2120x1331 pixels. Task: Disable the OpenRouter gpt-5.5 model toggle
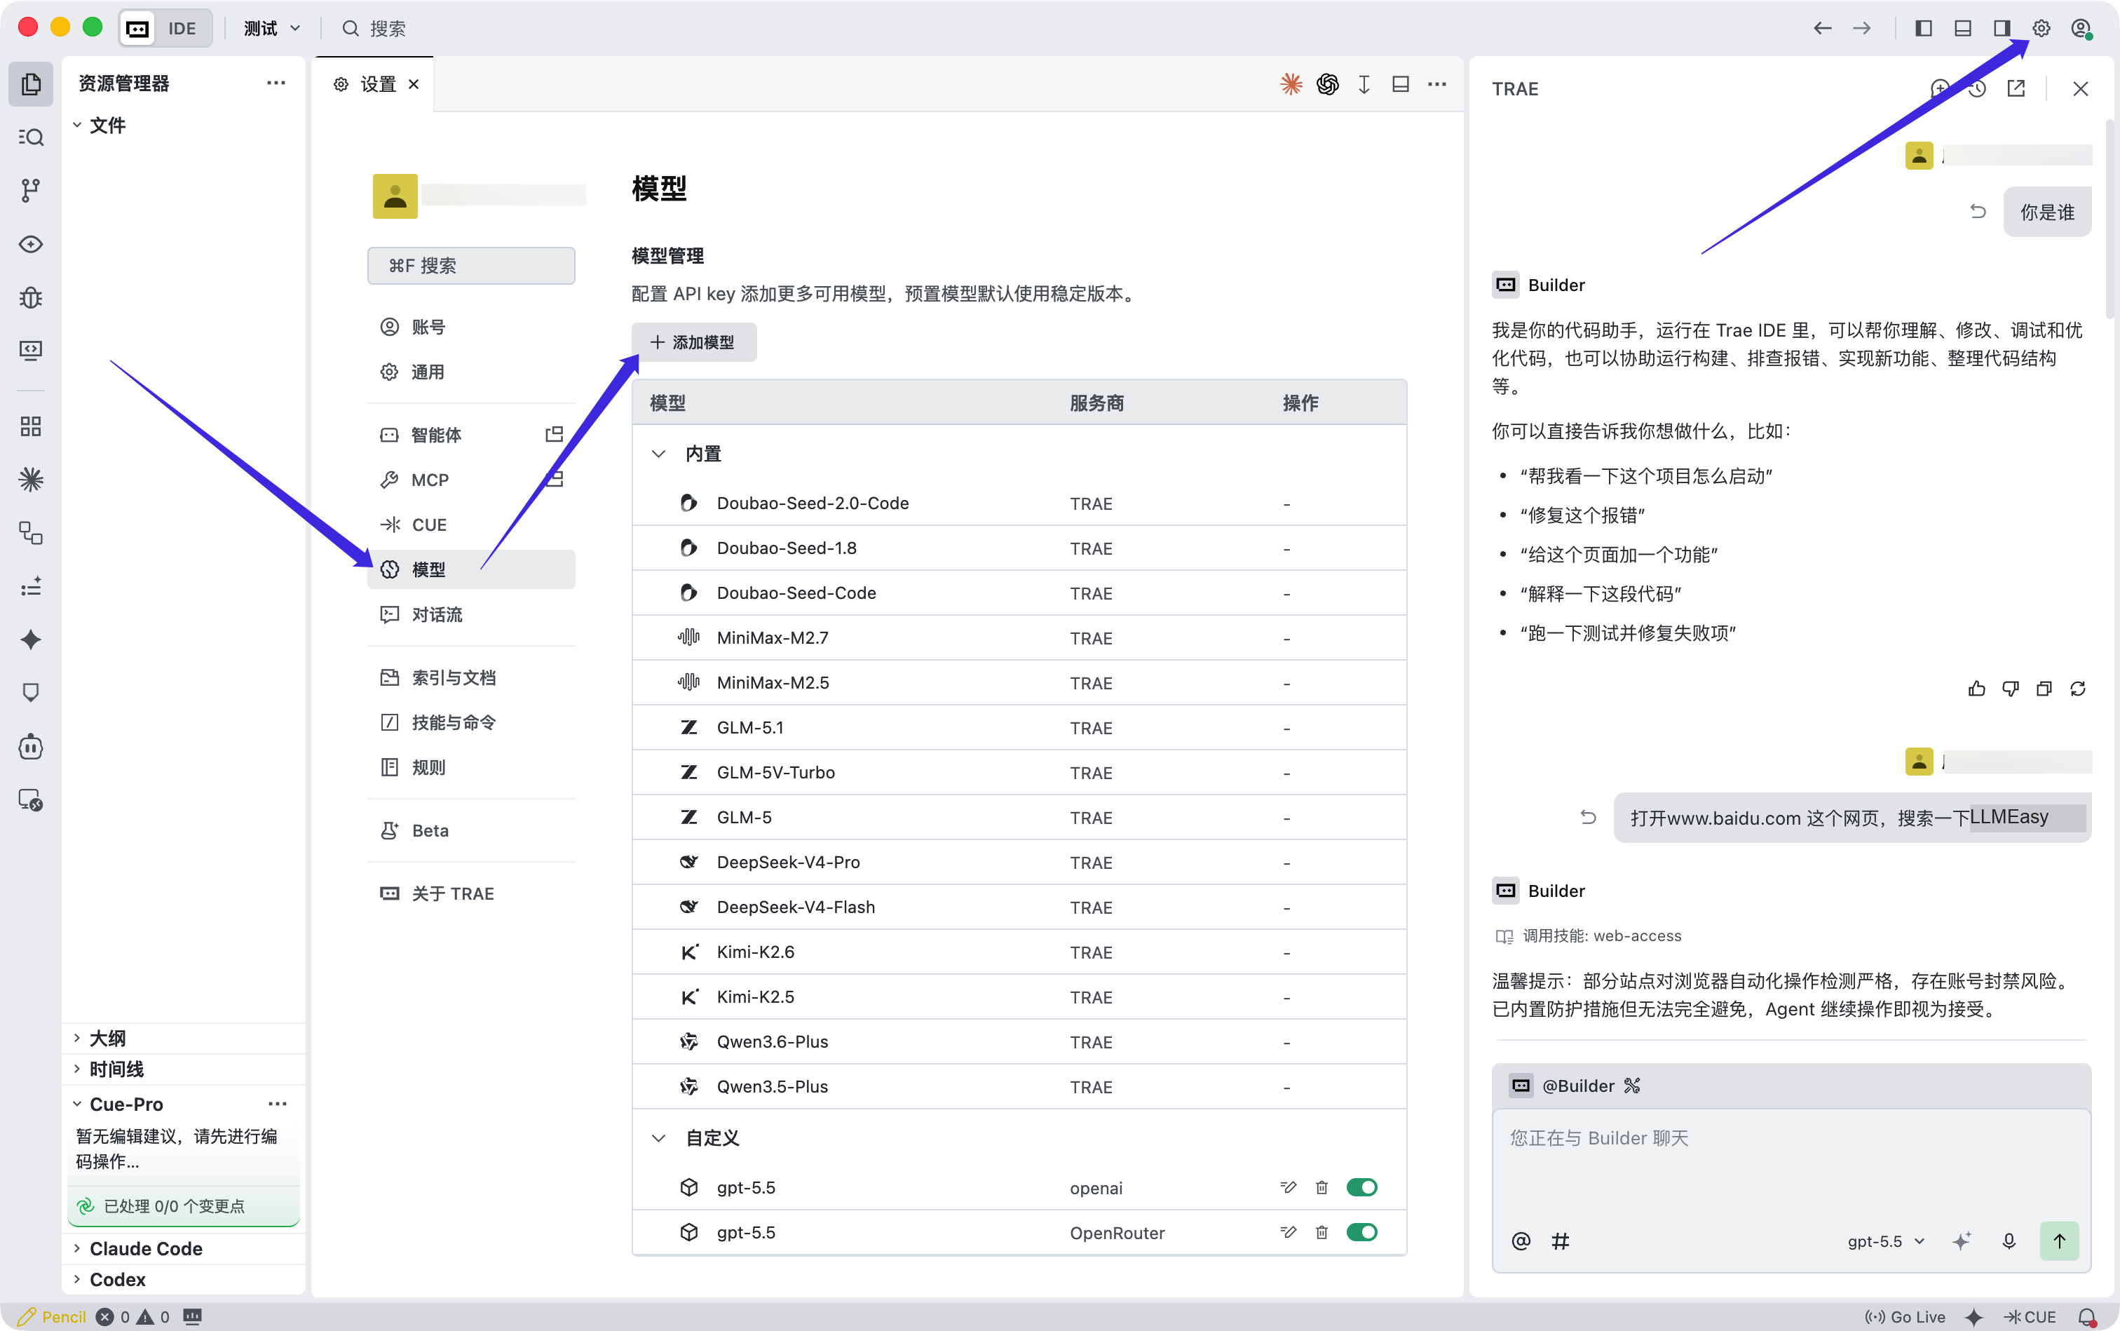(1362, 1232)
